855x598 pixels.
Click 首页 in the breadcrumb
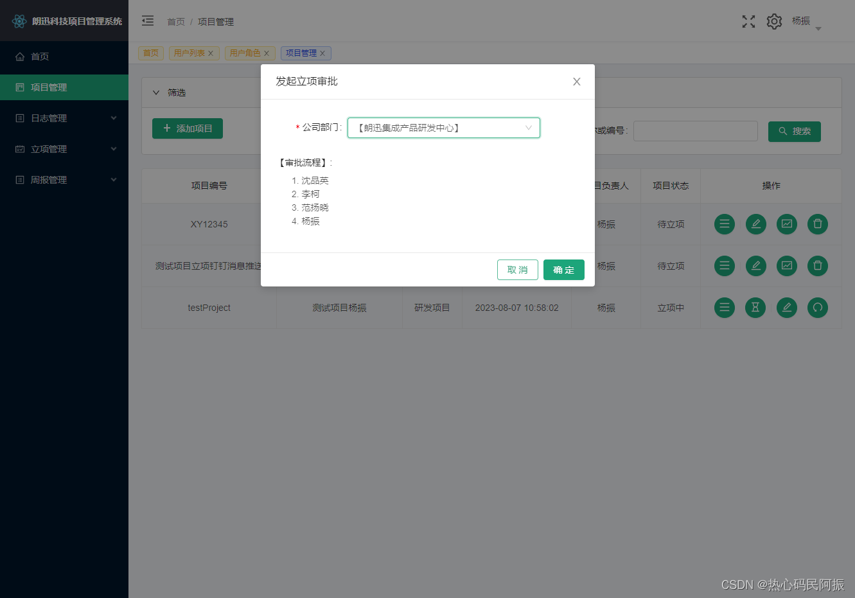tap(176, 22)
